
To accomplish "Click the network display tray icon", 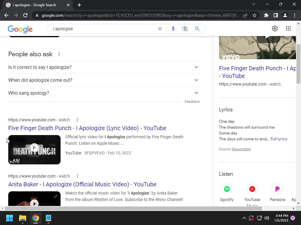I will click(x=259, y=218).
